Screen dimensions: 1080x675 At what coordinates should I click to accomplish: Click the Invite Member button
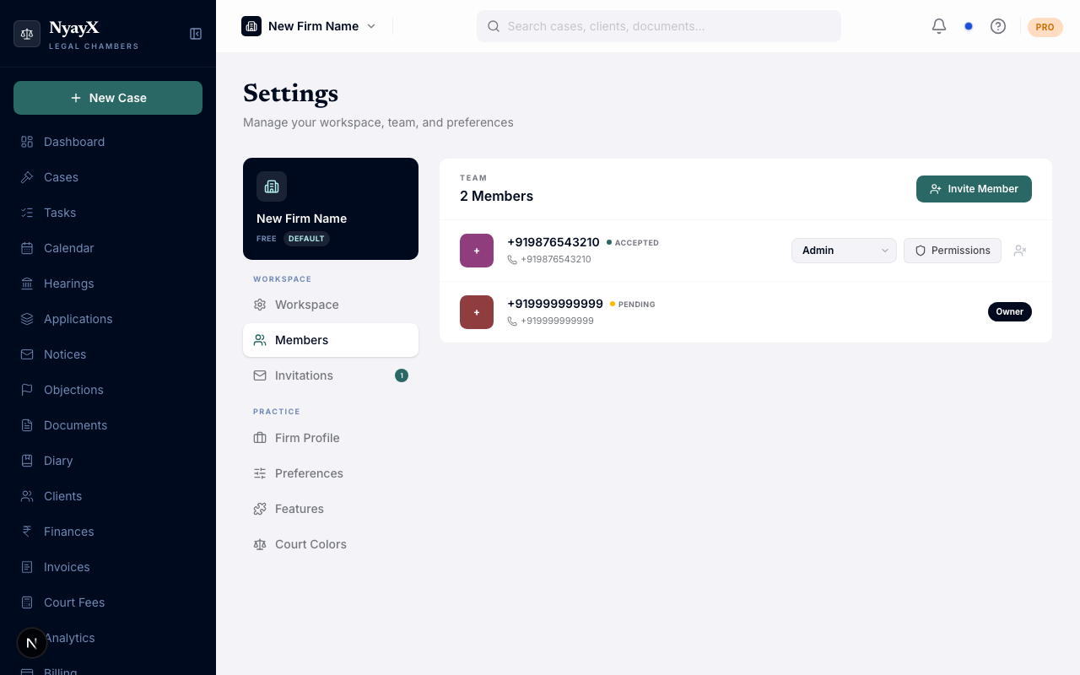tap(974, 189)
